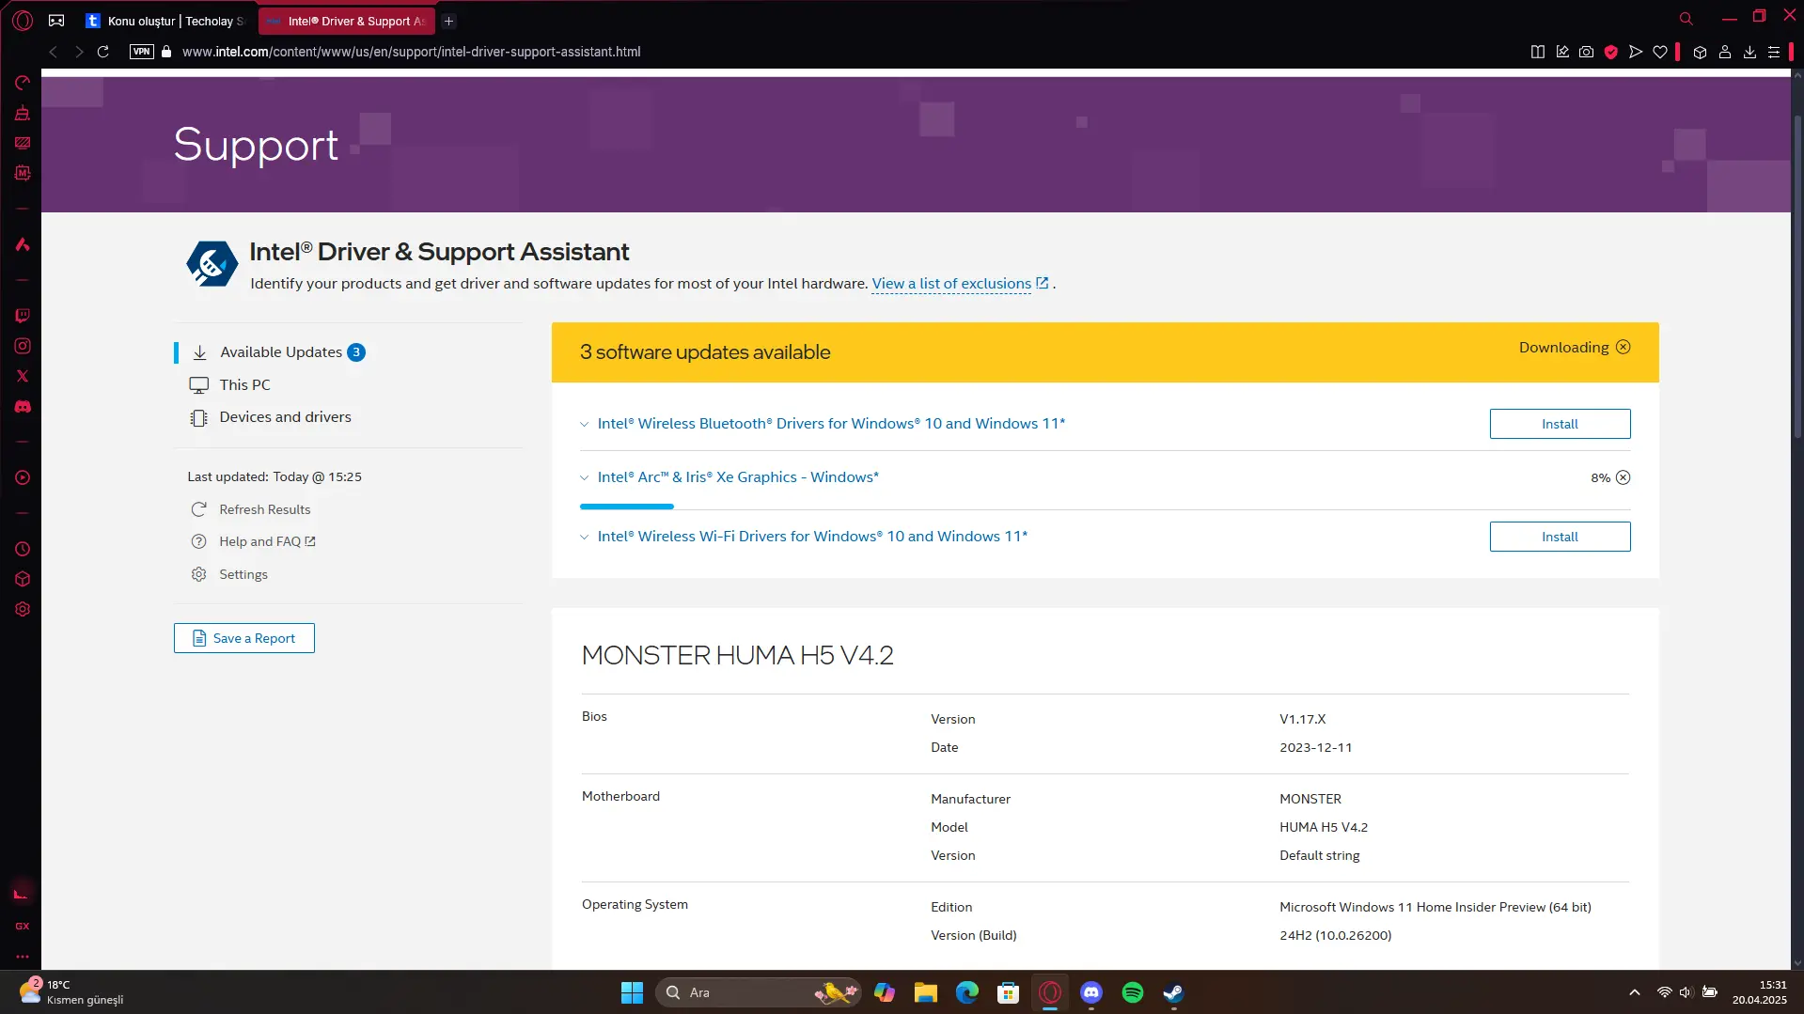
Task: Open X (Twitter) sidebar icon
Action: coord(23,376)
